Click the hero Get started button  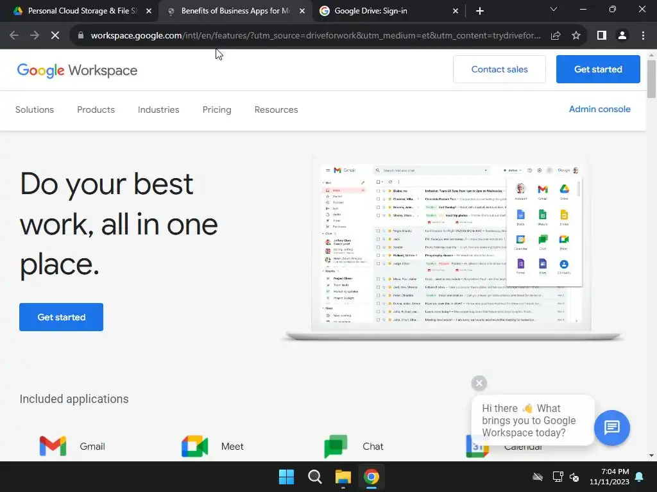[61, 317]
